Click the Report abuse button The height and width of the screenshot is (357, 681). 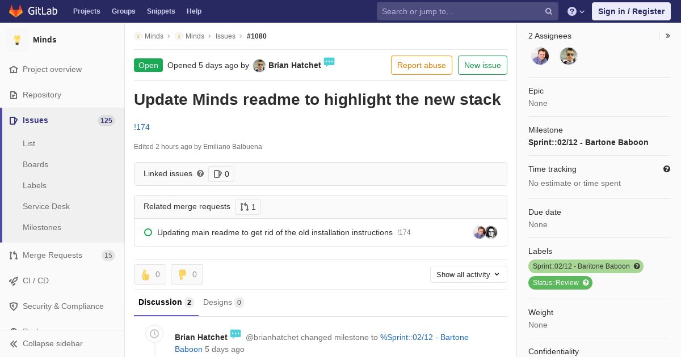tap(422, 65)
